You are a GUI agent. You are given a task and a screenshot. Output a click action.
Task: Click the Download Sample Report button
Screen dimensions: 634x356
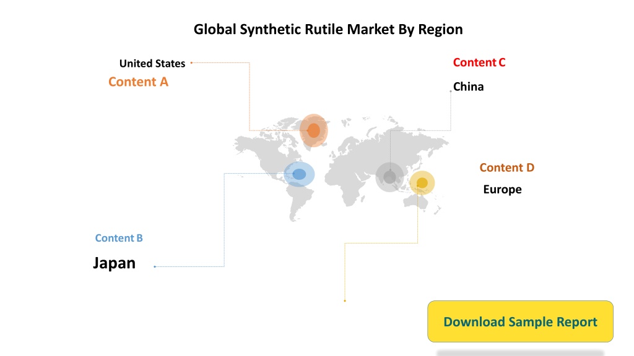point(520,321)
